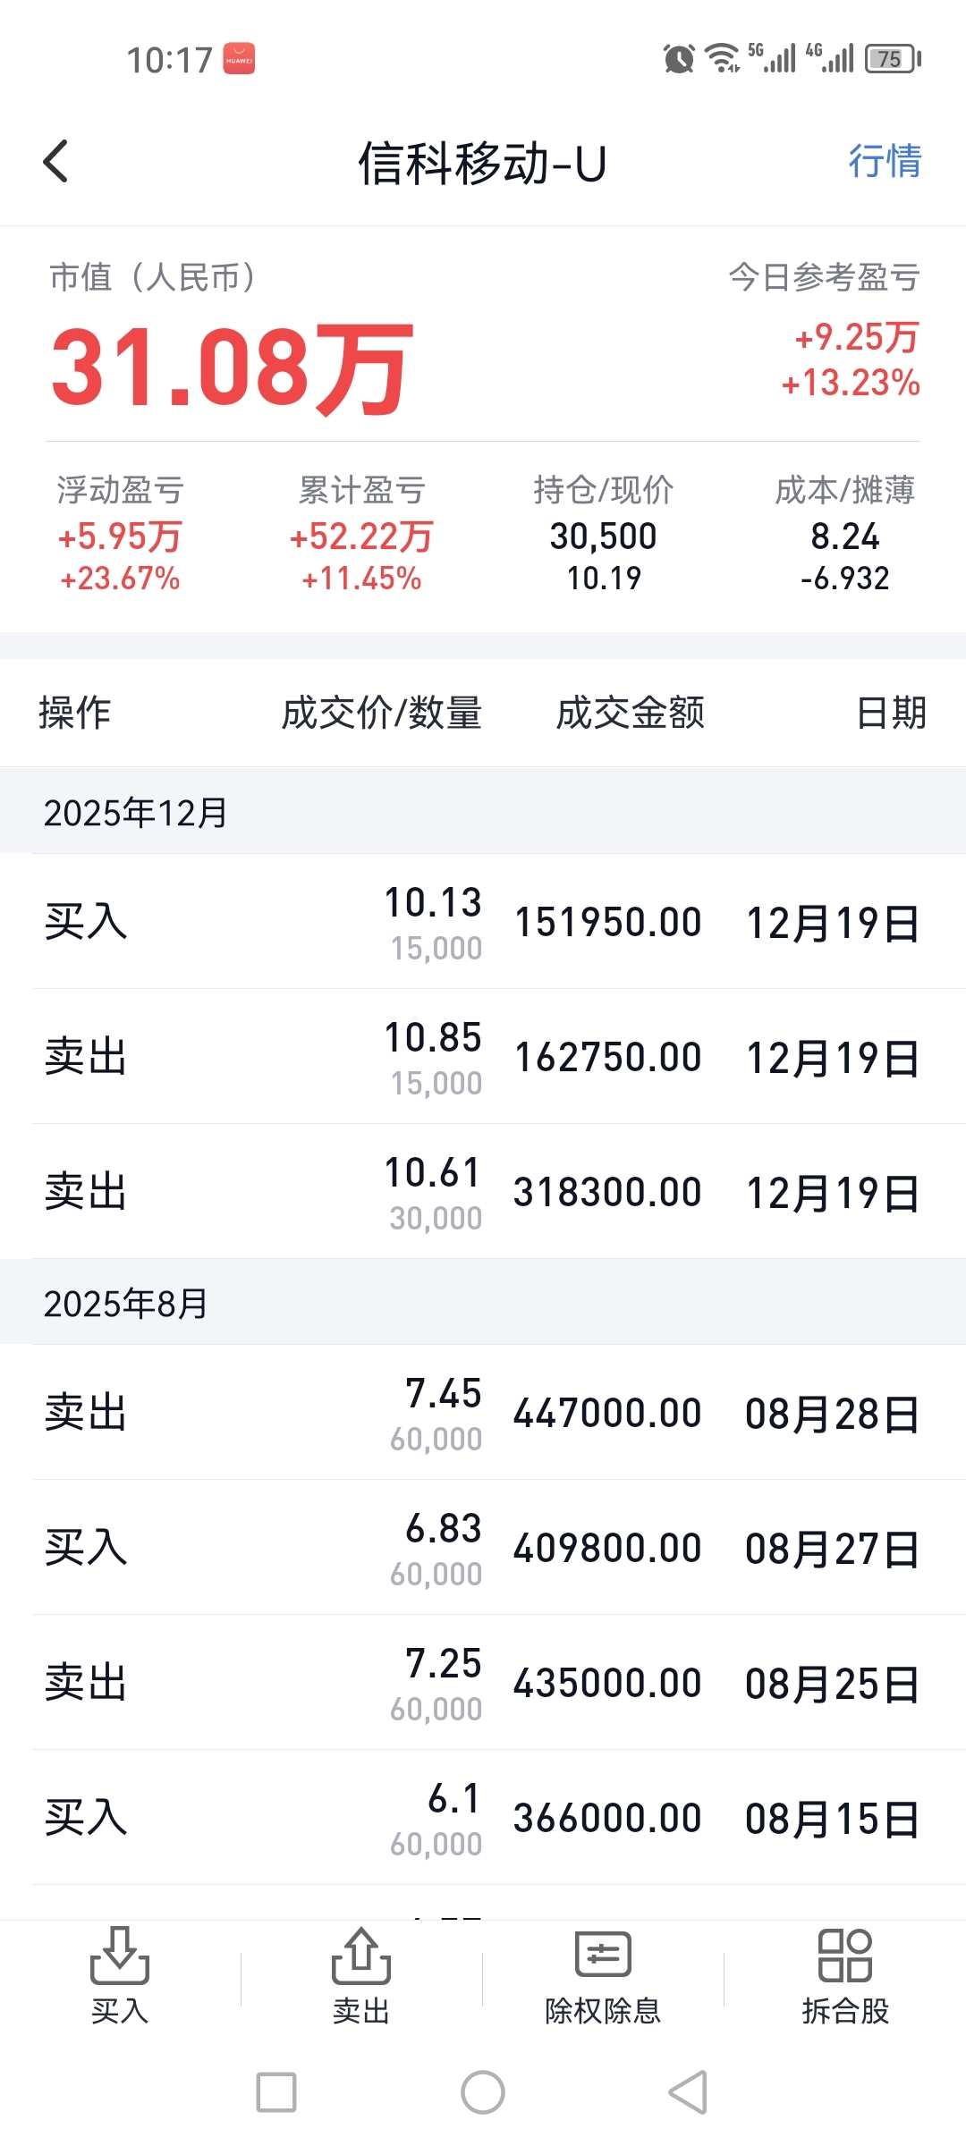Select the 435000.00 sell record
966x2146 pixels.
point(483,1683)
